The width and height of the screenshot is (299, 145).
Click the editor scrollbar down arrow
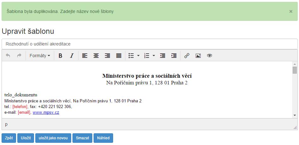(x=295, y=115)
